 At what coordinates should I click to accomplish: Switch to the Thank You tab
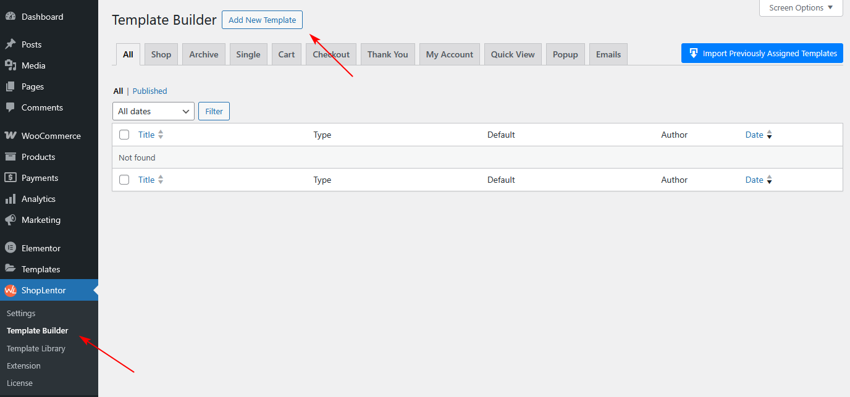(388, 54)
